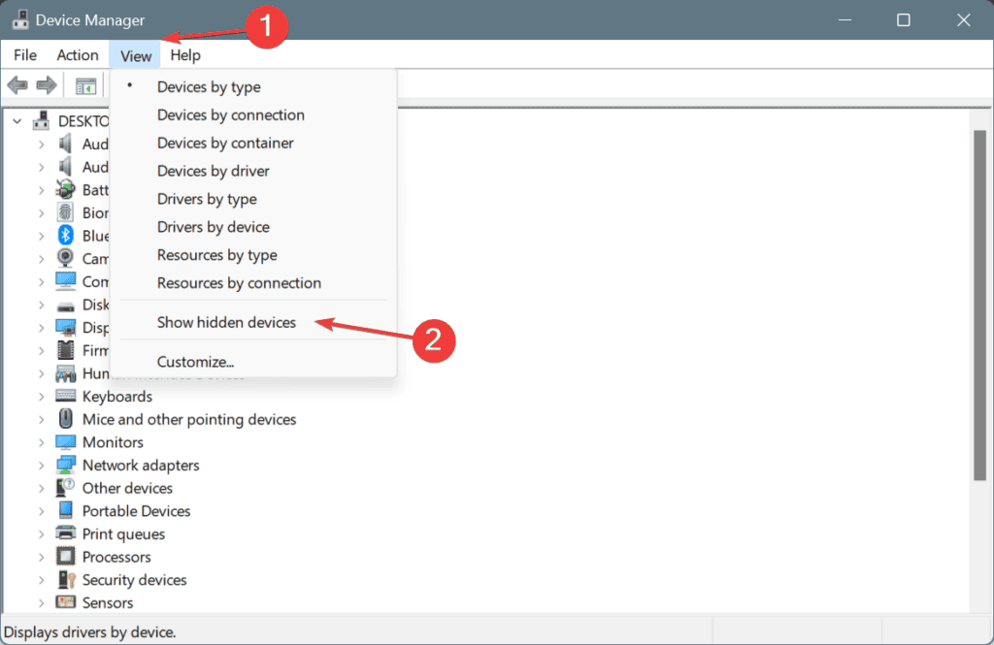Click the Security devices icon

click(66, 580)
